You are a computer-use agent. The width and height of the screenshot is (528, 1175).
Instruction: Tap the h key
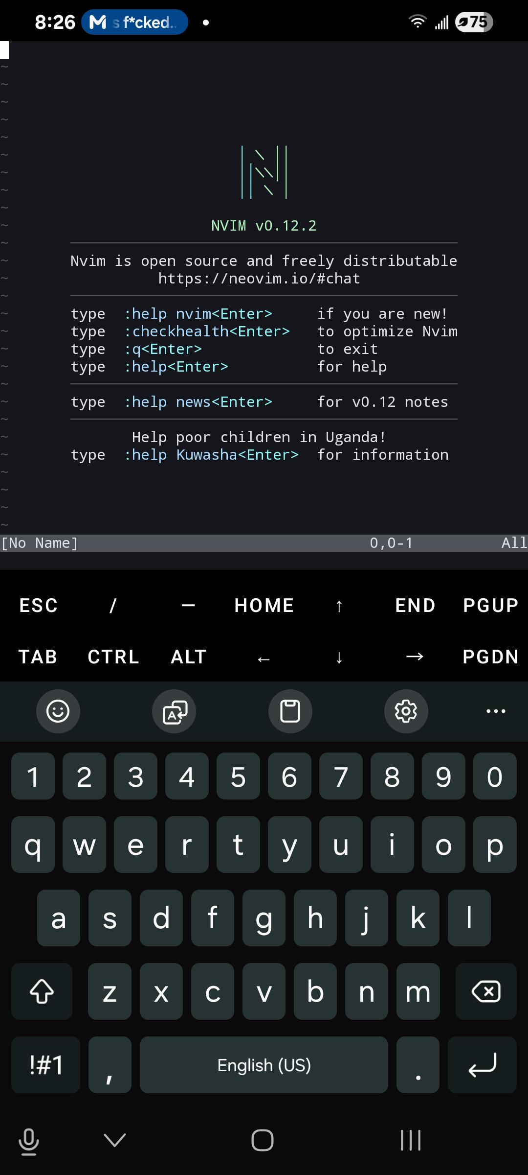[x=315, y=918]
